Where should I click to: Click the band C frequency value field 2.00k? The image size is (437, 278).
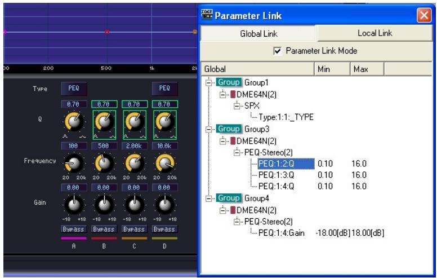pyautogui.click(x=135, y=145)
